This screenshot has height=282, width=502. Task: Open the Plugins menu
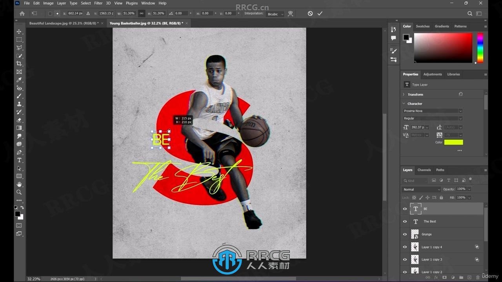pyautogui.click(x=132, y=3)
